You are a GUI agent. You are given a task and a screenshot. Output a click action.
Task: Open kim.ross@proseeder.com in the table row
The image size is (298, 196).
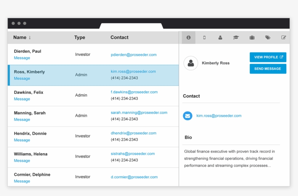(x=133, y=71)
